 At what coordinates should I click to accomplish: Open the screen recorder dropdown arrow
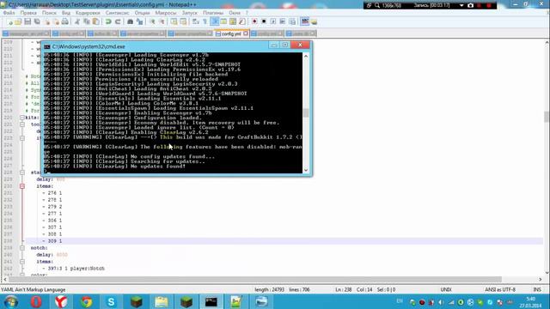click(x=461, y=5)
